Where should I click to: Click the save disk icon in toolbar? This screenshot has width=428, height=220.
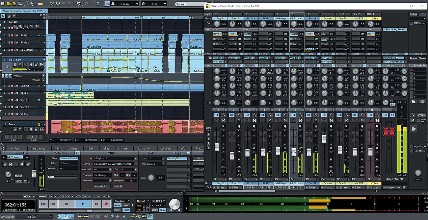click(x=20, y=4)
